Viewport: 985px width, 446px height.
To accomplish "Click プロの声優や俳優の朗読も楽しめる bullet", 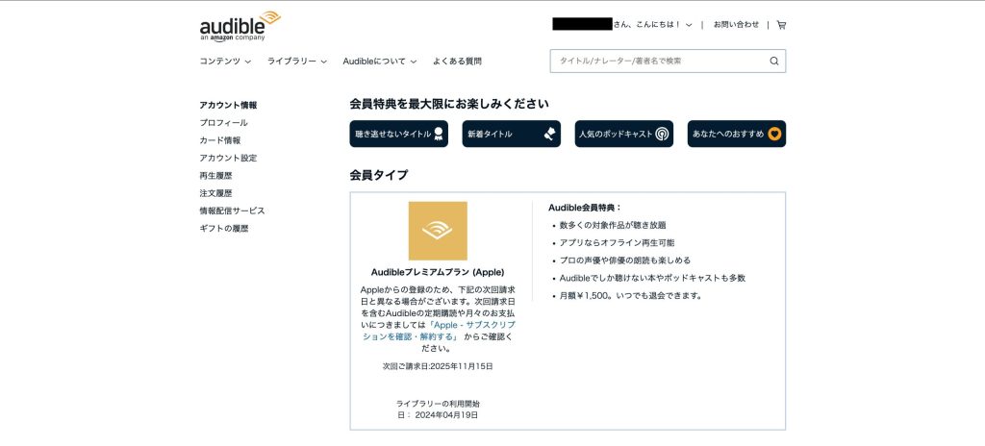I will [625, 260].
